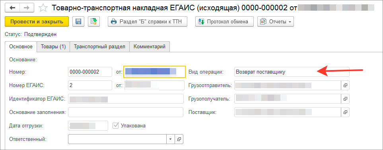Viewport: 383px width, 150px height.
Task: Toggle the Упакована checkbox
Action: 115,126
